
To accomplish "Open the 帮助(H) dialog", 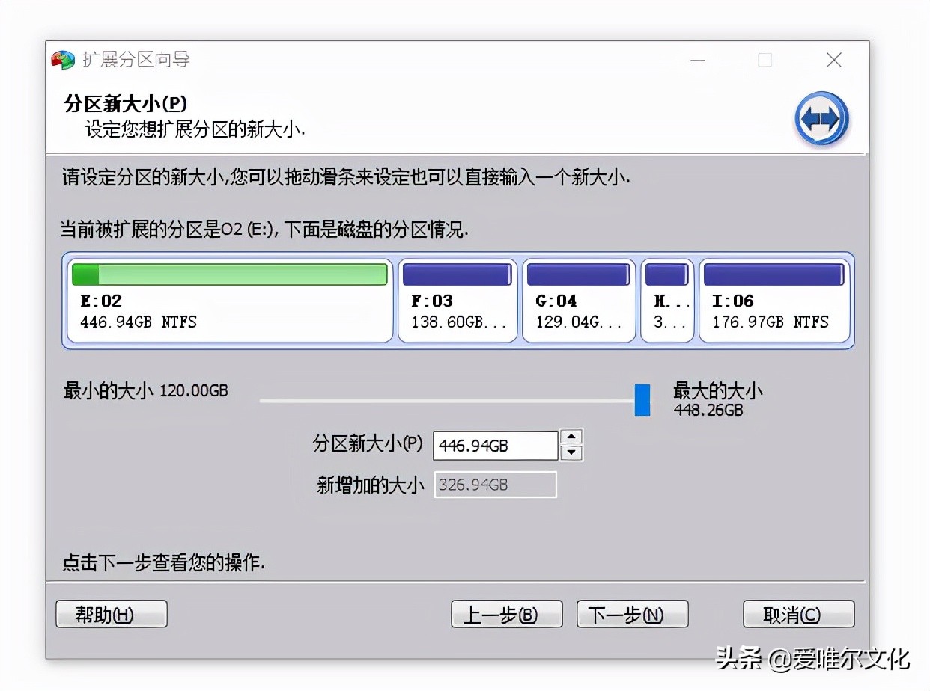I will point(111,614).
